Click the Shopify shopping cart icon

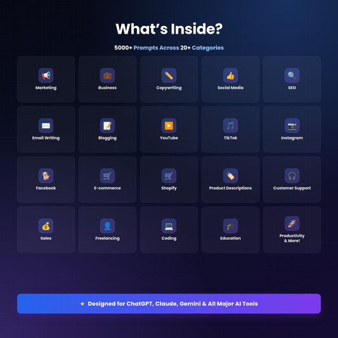169,176
